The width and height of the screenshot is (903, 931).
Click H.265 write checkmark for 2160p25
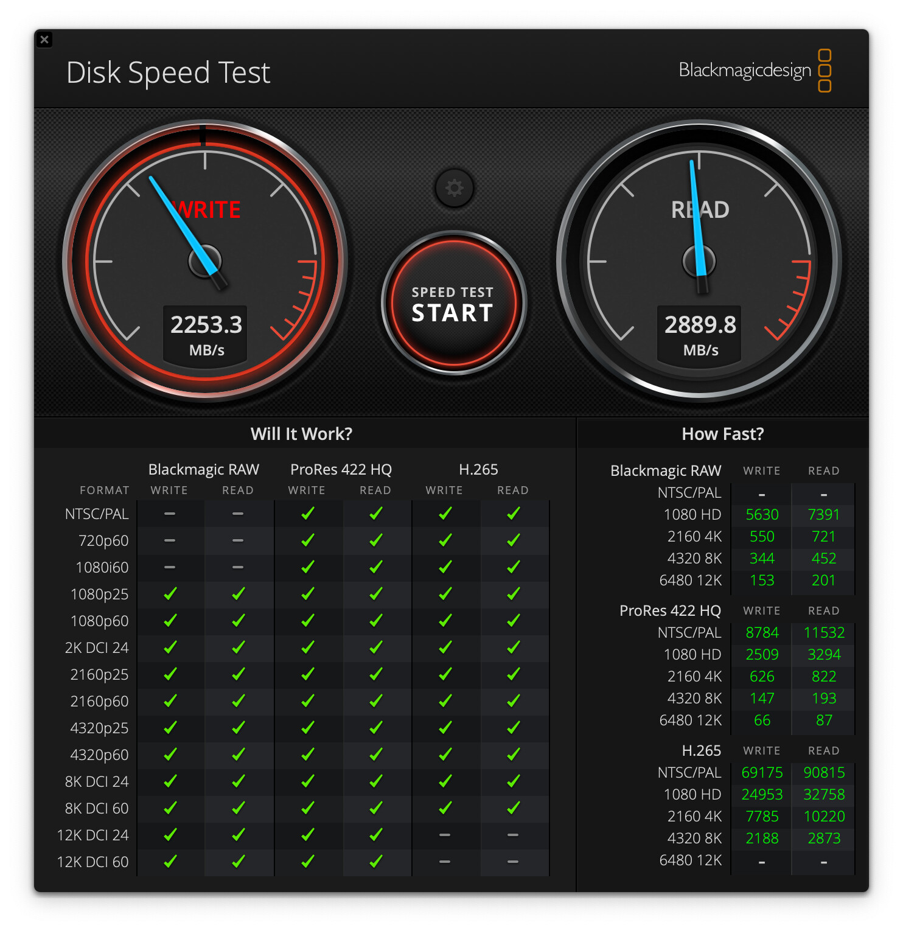(x=445, y=674)
